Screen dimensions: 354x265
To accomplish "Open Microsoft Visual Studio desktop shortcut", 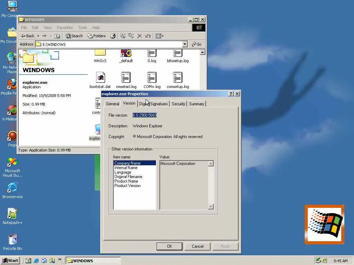I will [12, 167].
